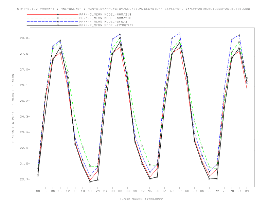Screen dimensions: 269x208
Task: Click blue GFS triangle marker at hour 57 peak
Action: coord(180,33)
